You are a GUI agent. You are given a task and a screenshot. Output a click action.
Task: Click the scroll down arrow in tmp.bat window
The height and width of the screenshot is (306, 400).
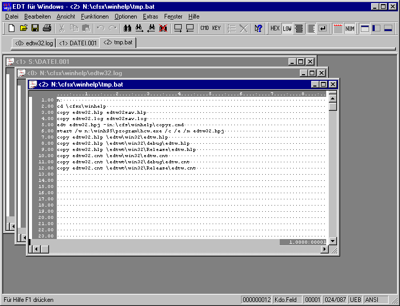pyautogui.click(x=333, y=241)
